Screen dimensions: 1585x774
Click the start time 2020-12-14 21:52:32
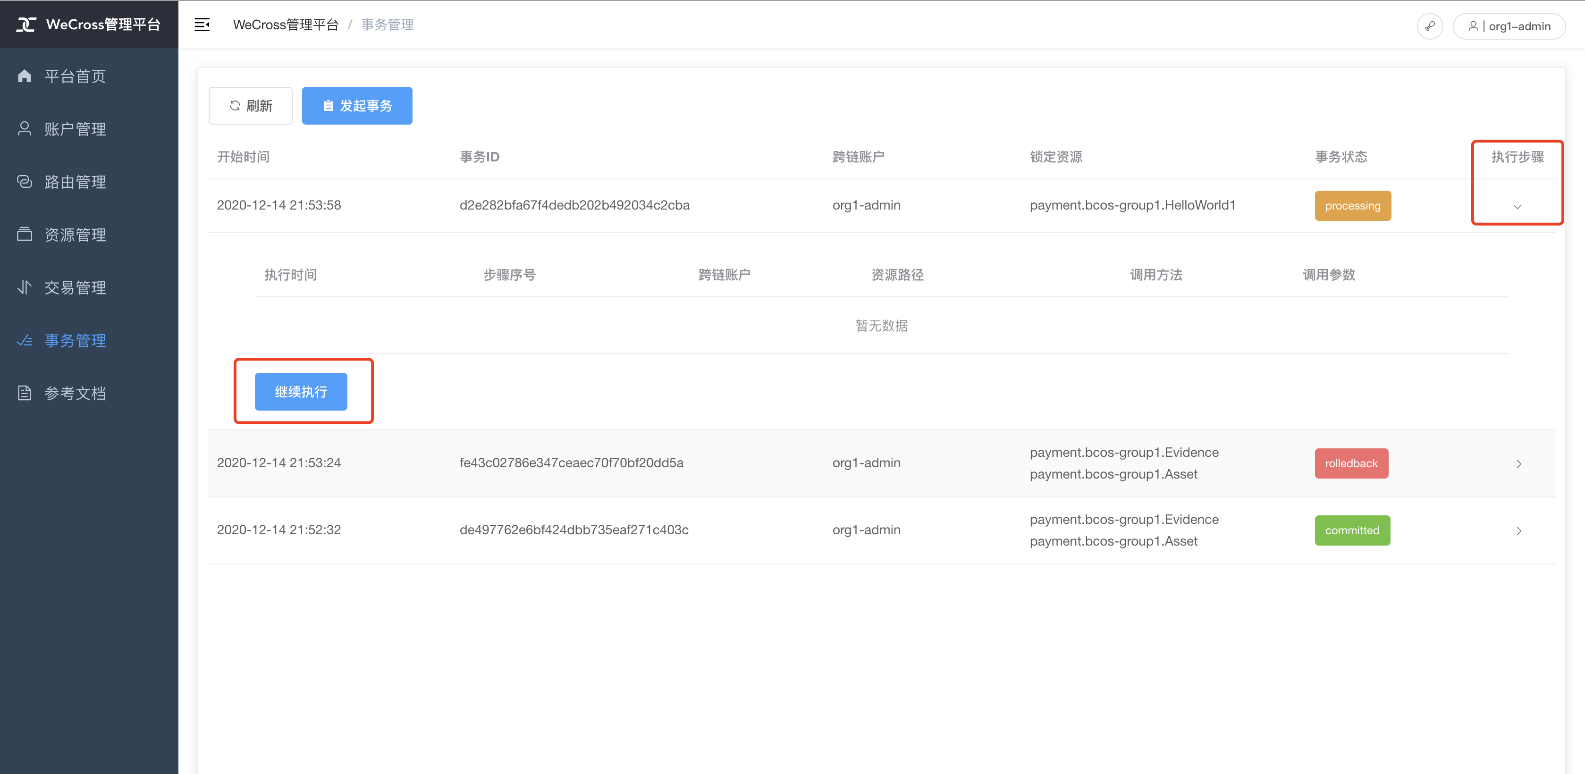(x=279, y=530)
